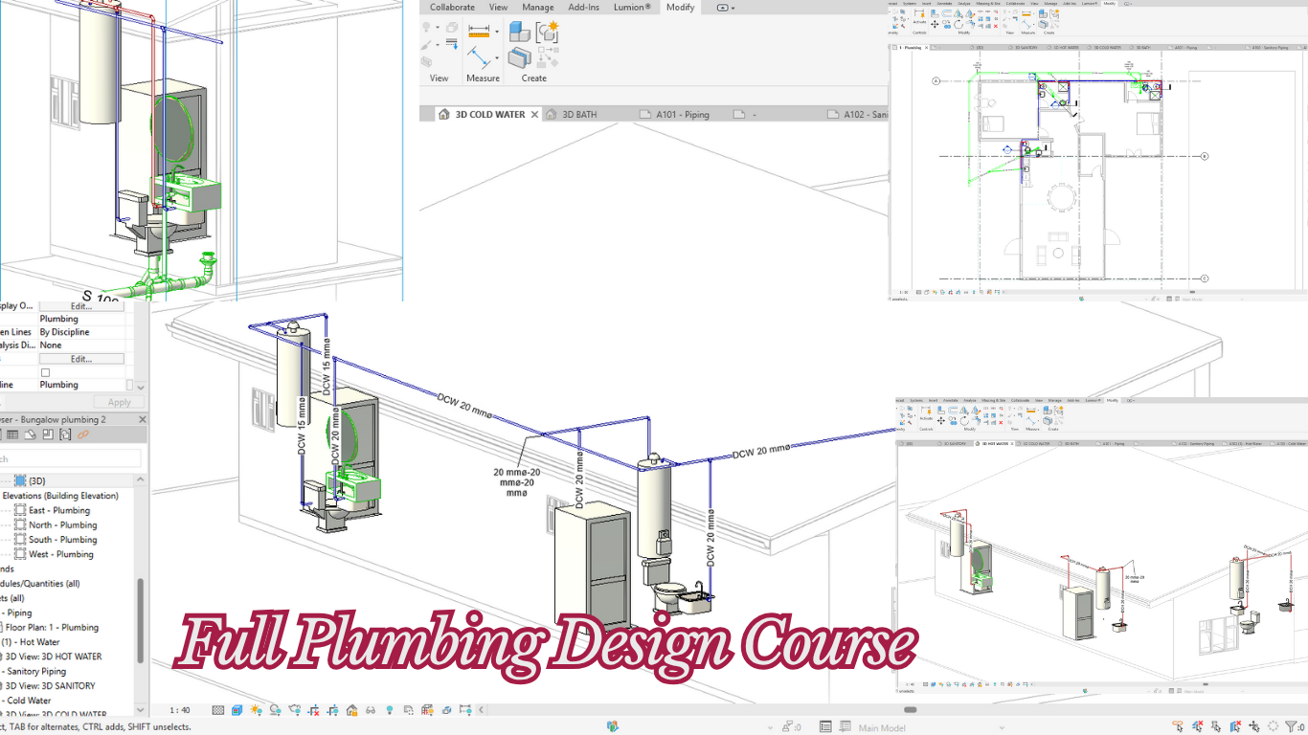
Task: Switch to the 3D BATH view tab
Action: point(578,115)
